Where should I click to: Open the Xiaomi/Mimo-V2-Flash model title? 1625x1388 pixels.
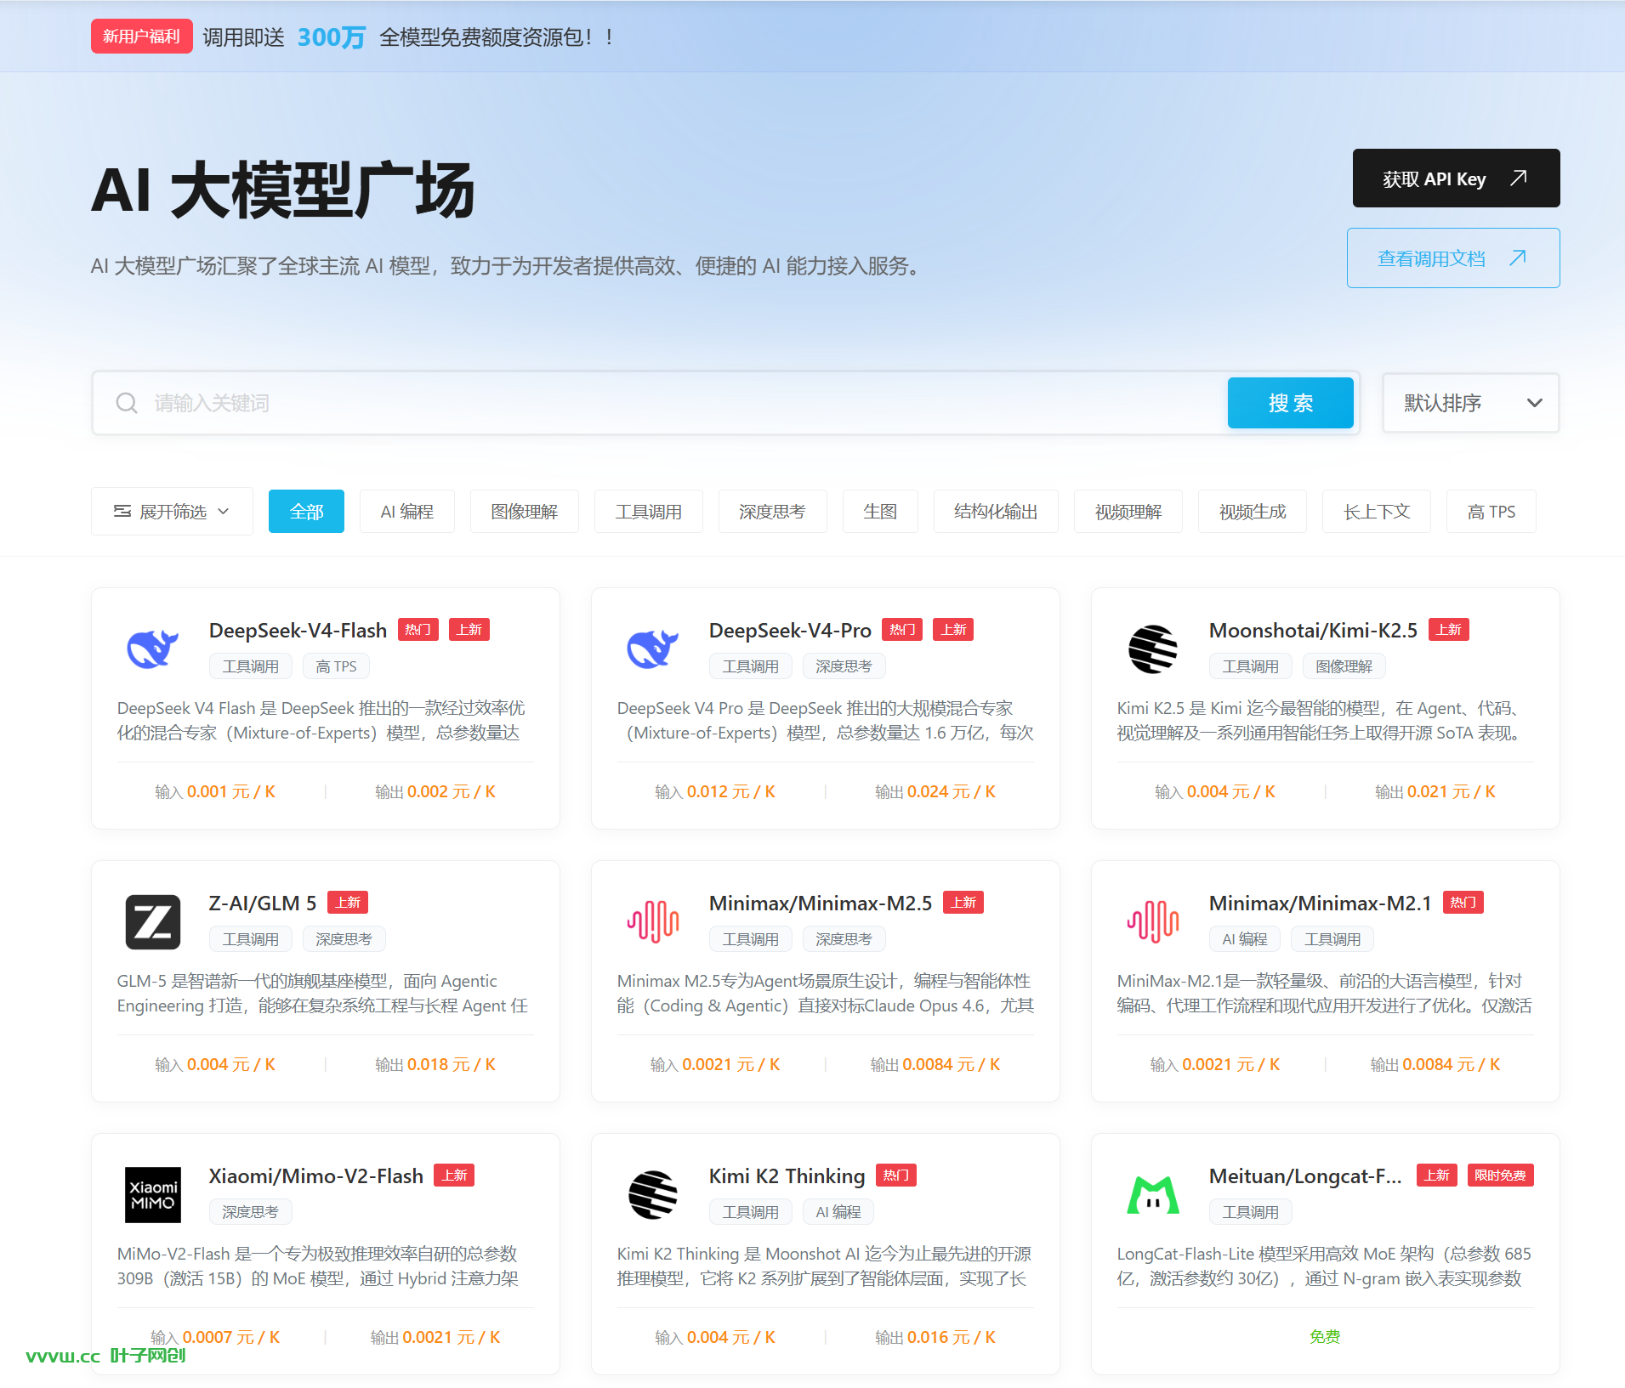[x=316, y=1176]
